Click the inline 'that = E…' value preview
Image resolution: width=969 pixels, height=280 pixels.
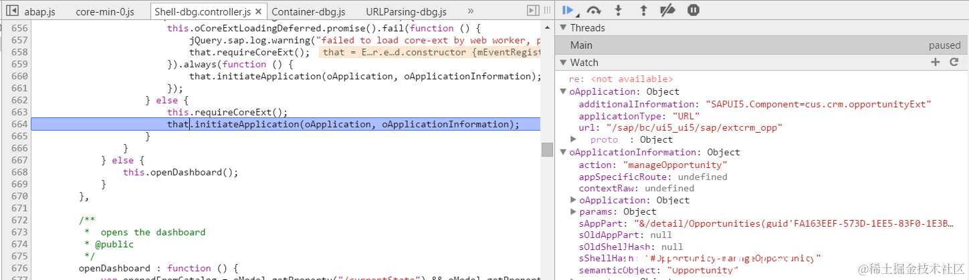tap(429, 52)
